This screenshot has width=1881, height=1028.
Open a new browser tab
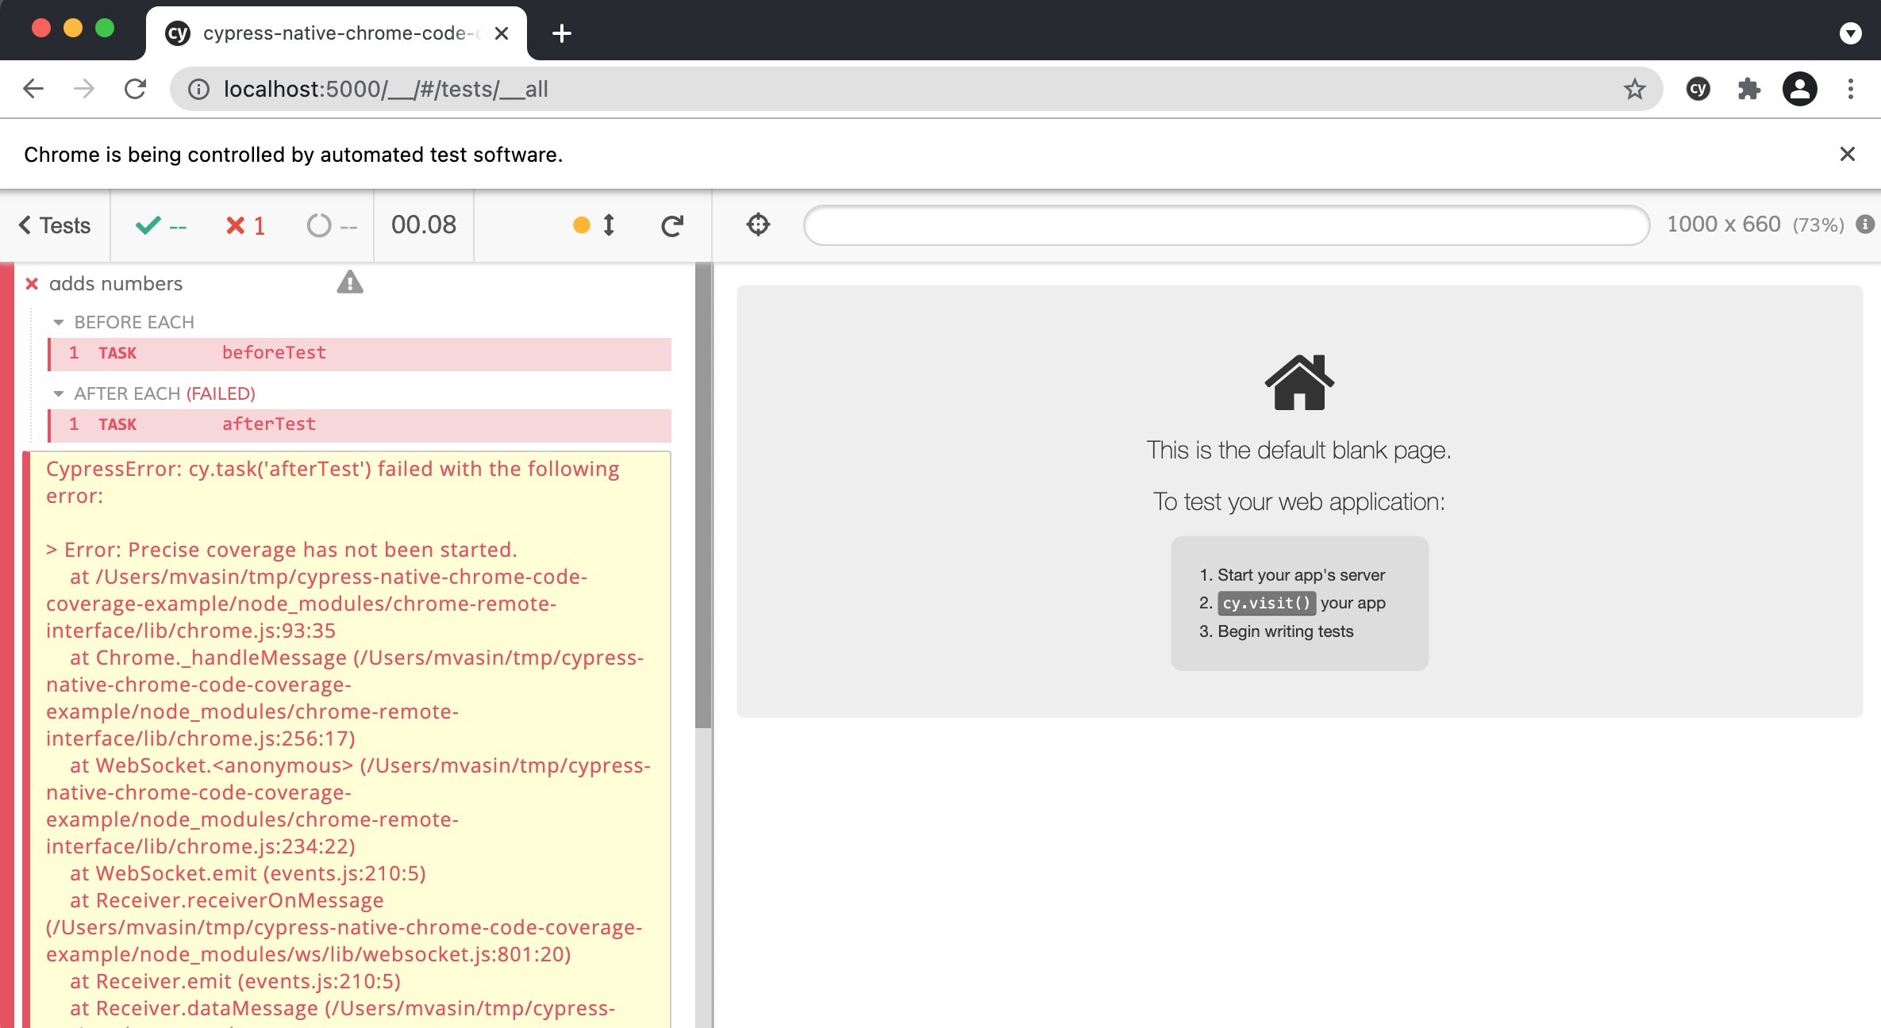coord(561,33)
